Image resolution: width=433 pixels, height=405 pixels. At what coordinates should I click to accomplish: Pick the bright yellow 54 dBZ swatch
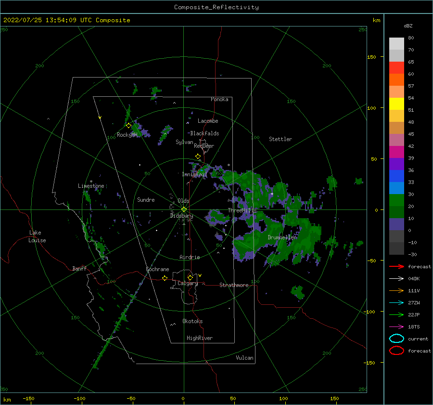[x=396, y=104]
